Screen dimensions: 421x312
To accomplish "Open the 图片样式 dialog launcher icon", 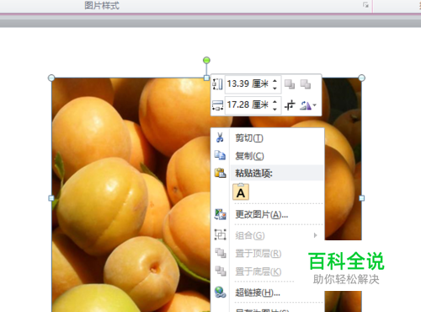I will tap(365, 5).
